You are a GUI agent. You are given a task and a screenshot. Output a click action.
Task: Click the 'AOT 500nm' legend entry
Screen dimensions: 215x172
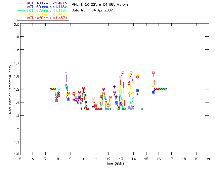coord(42,7)
